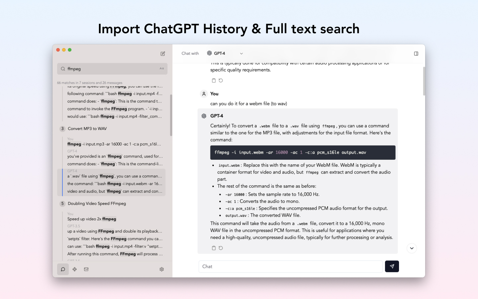Click the chat pane scrollbar
Screen dimensions: 478x299
pos(424,81)
